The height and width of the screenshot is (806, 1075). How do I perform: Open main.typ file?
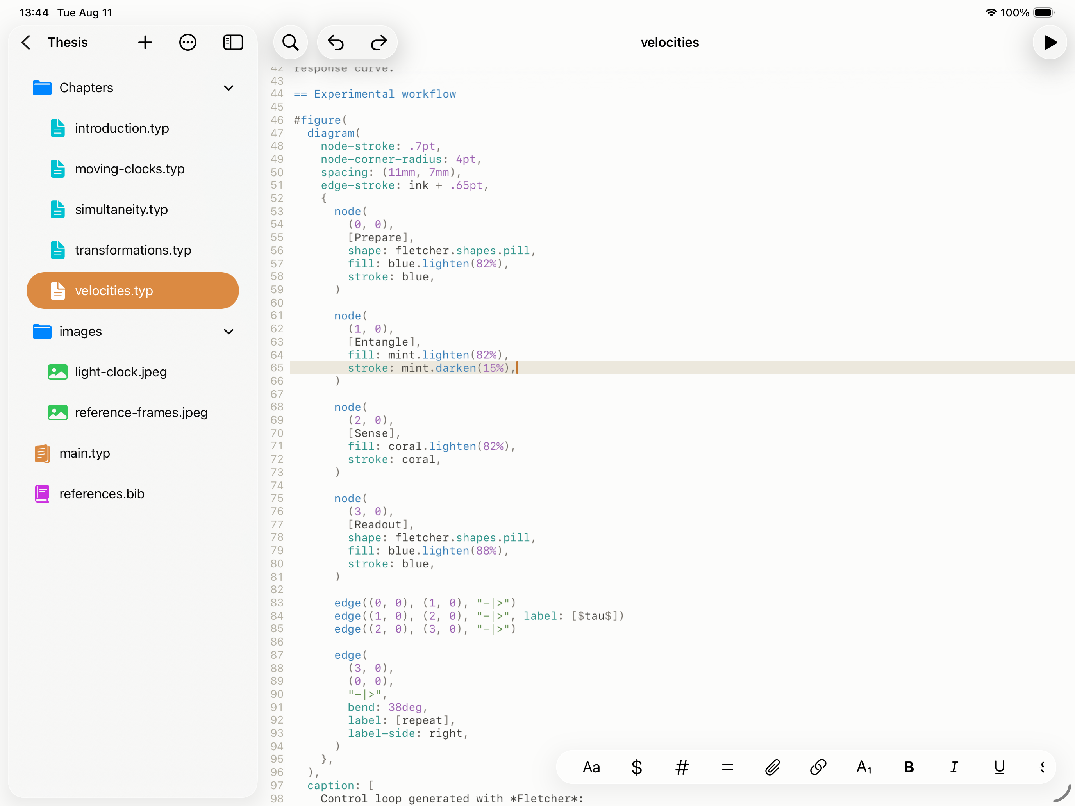point(132,453)
